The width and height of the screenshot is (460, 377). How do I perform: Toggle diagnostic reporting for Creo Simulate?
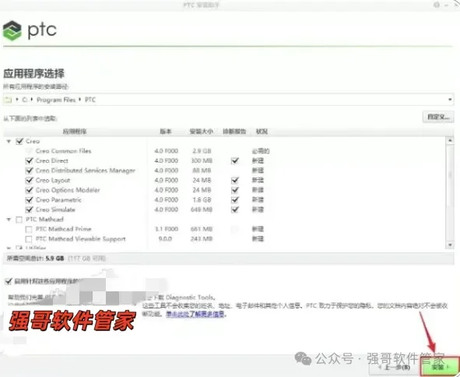point(235,210)
